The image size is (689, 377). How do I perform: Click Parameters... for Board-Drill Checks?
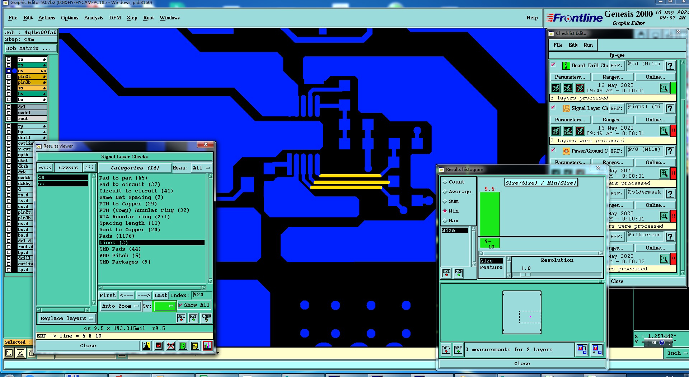pos(570,77)
